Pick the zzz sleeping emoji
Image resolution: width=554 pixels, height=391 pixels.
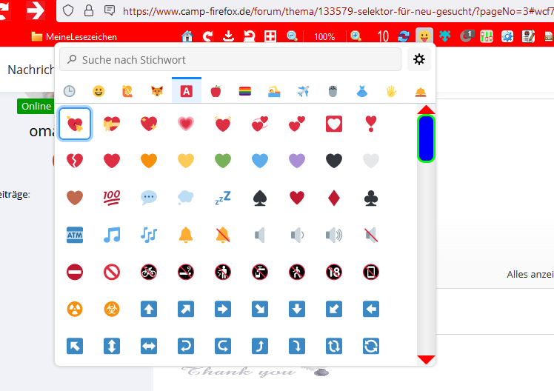[x=223, y=198]
